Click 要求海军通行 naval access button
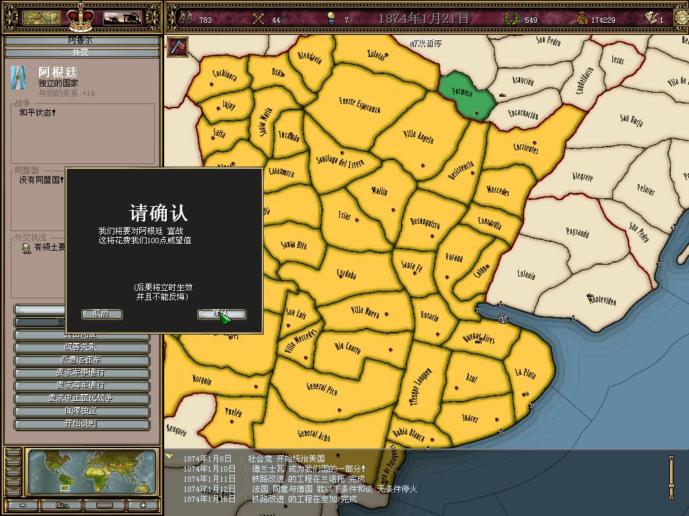 pos(81,385)
